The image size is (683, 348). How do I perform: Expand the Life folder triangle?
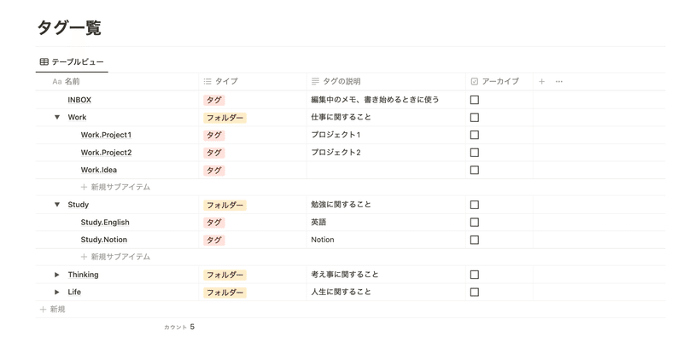click(57, 292)
